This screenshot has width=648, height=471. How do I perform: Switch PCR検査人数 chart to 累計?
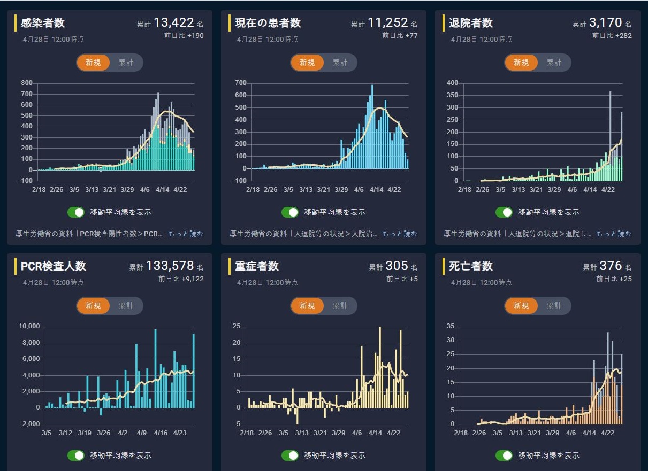click(x=126, y=306)
